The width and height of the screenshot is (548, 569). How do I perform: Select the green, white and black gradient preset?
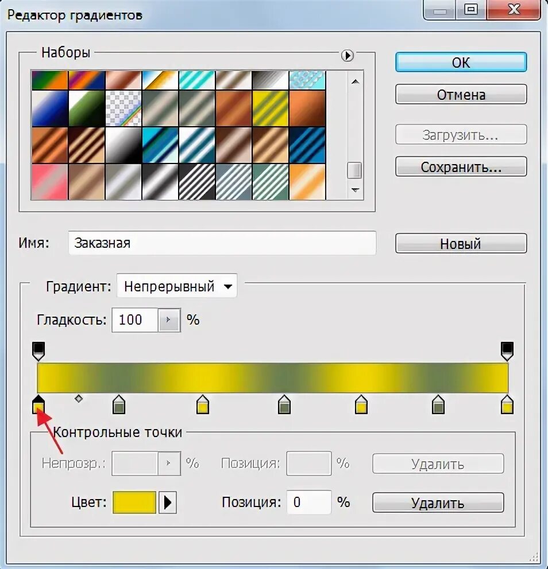[x=87, y=108]
